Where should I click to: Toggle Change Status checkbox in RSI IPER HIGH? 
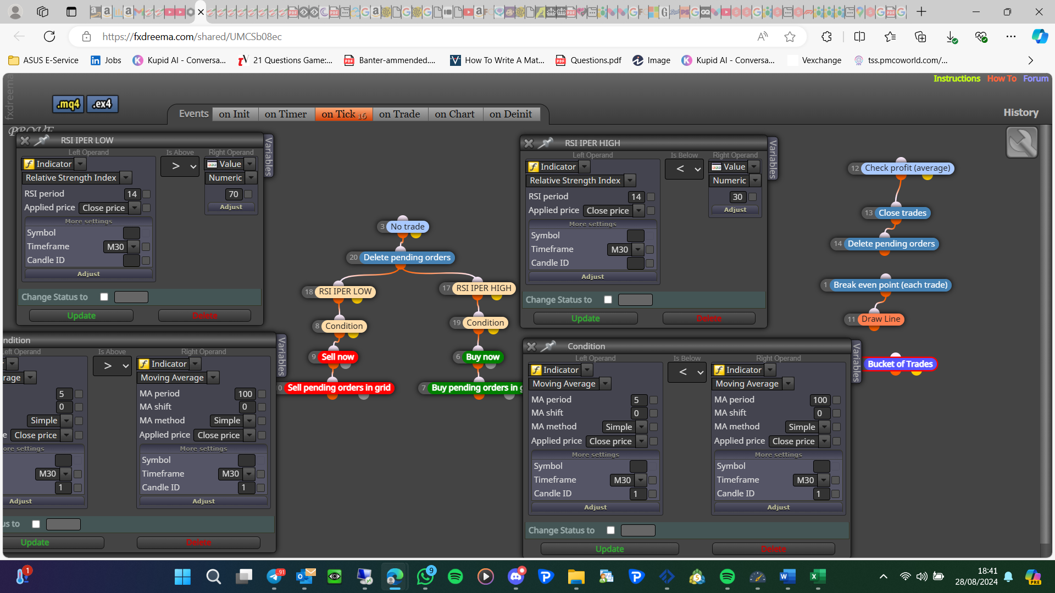pyautogui.click(x=608, y=300)
